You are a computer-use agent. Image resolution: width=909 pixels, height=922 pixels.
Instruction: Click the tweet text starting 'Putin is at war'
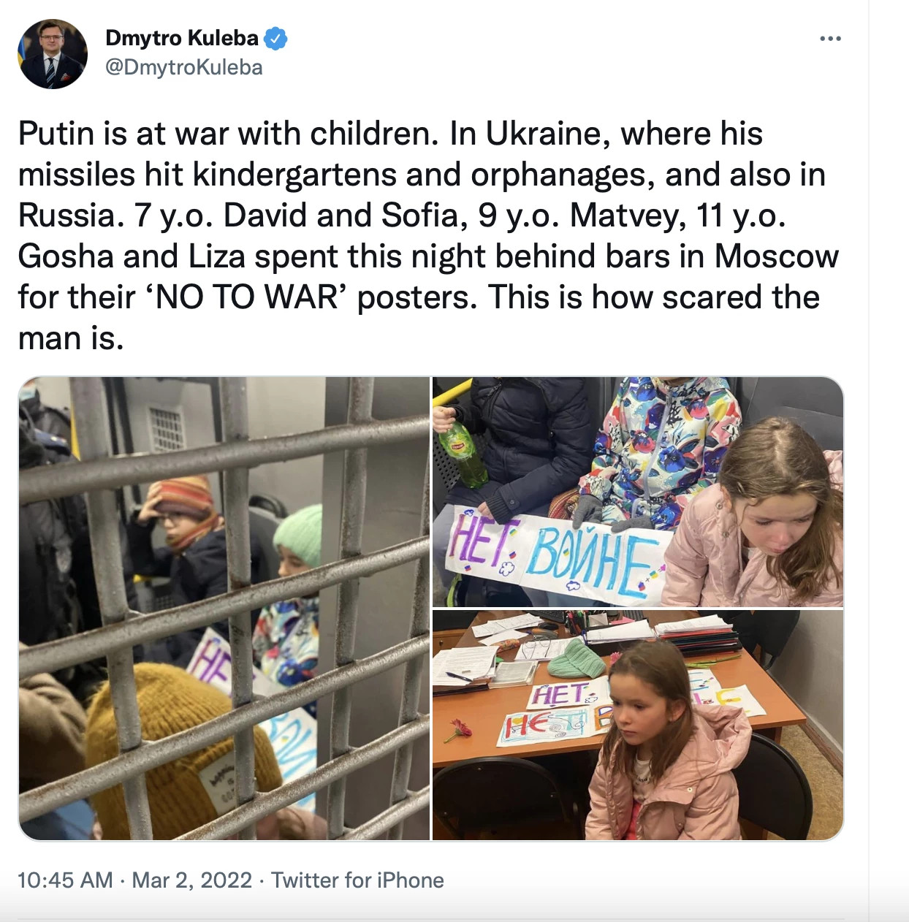[x=428, y=235]
